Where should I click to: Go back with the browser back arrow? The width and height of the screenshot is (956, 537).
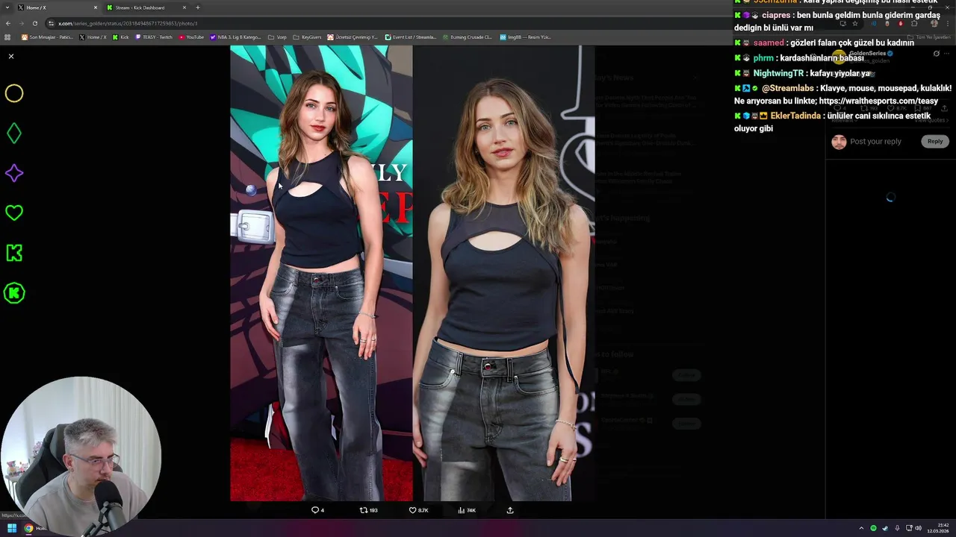(x=8, y=23)
